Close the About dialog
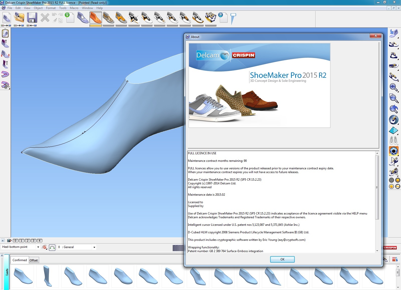 (375, 36)
